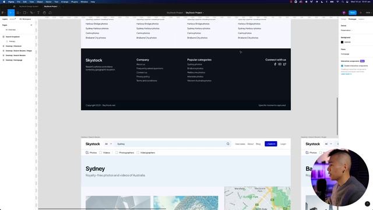Add a new page with plus icon
373x210 pixels.
(x=31, y=25)
